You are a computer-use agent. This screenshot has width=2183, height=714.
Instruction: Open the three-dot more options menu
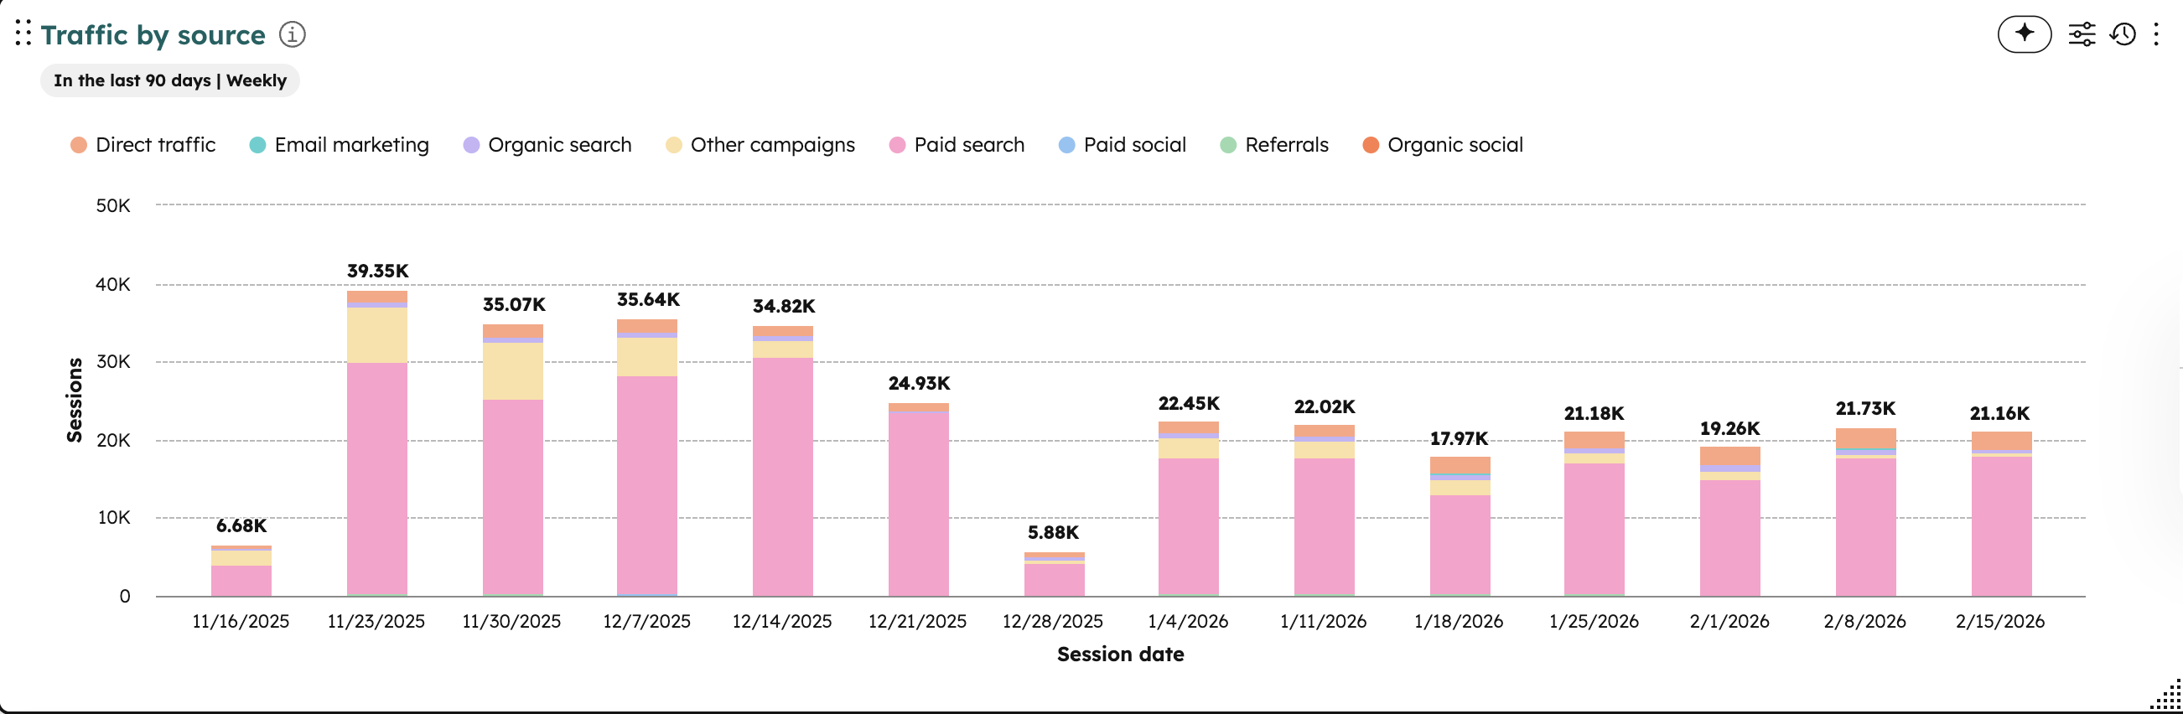pos(2158,34)
